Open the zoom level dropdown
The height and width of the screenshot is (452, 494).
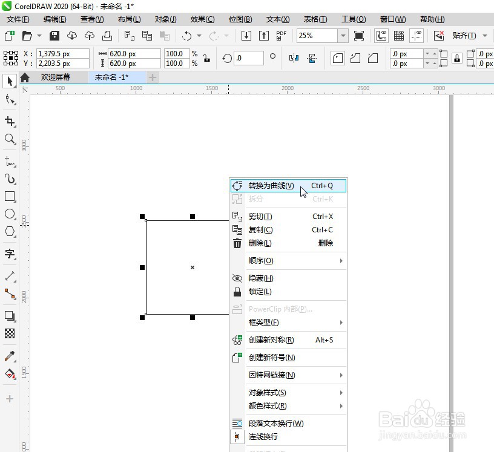343,36
